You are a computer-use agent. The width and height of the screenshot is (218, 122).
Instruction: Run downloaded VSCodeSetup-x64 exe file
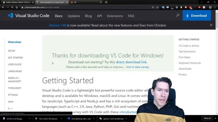point(81,119)
